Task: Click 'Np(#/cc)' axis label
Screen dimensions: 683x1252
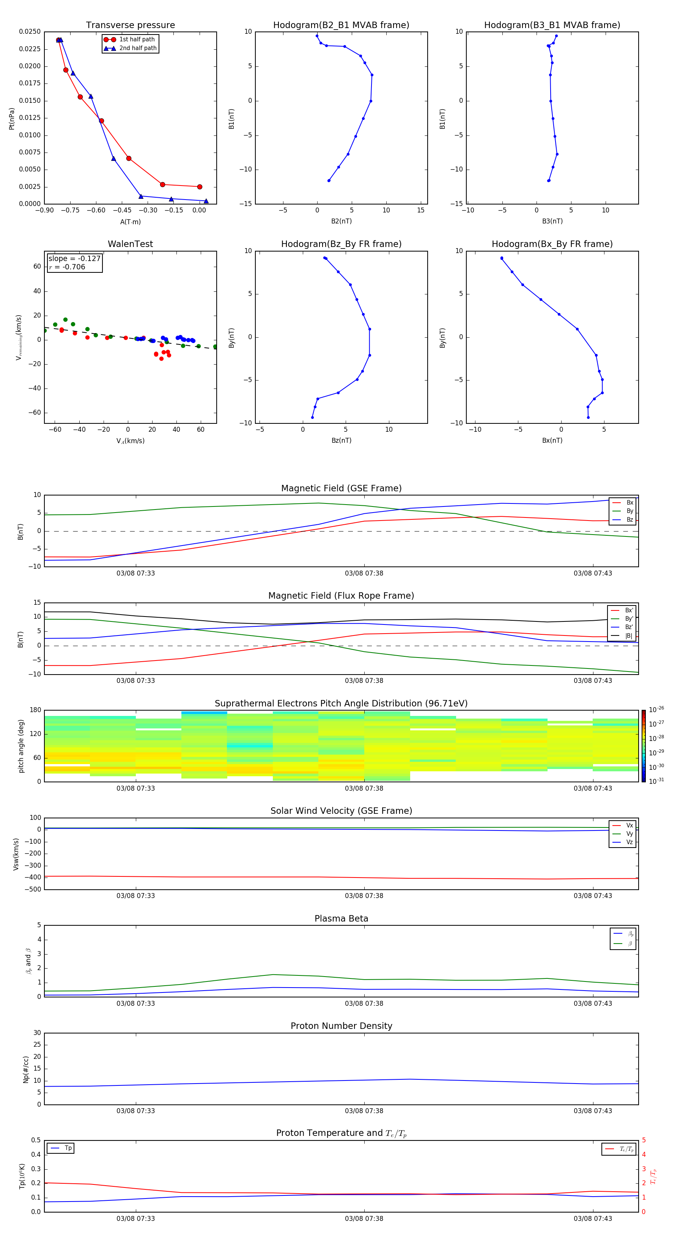Action: tap(26, 1069)
